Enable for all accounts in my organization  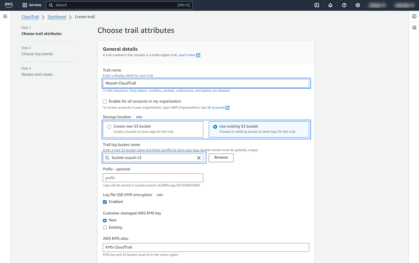[105, 102]
